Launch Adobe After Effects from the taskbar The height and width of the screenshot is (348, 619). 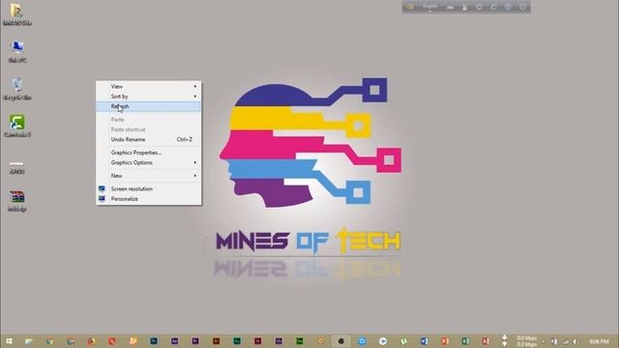click(x=174, y=341)
